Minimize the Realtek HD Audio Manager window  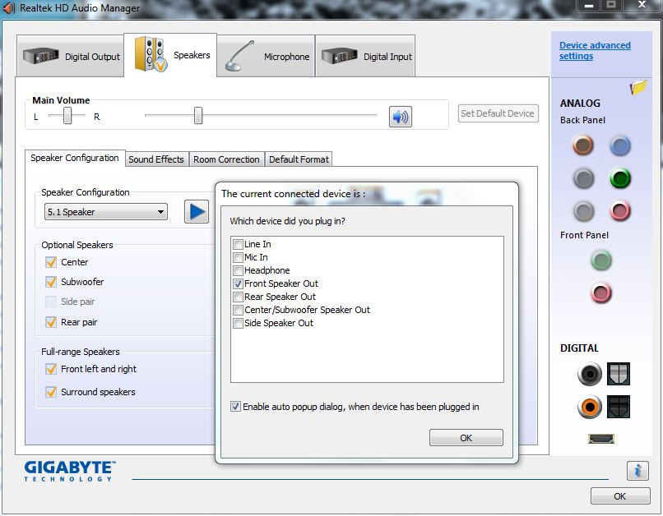[589, 6]
